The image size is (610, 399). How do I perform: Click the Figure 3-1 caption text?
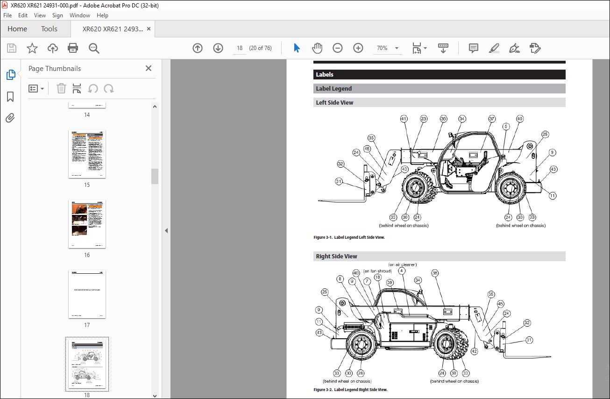(349, 237)
